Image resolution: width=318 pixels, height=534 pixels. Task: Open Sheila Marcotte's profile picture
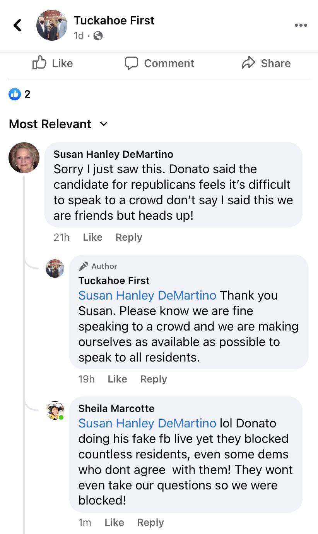[x=55, y=410]
